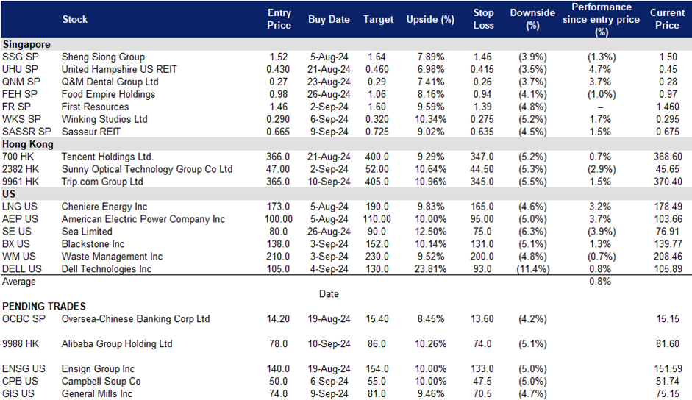
Task: Click Trip.com current price 370.40
Action: (668, 182)
